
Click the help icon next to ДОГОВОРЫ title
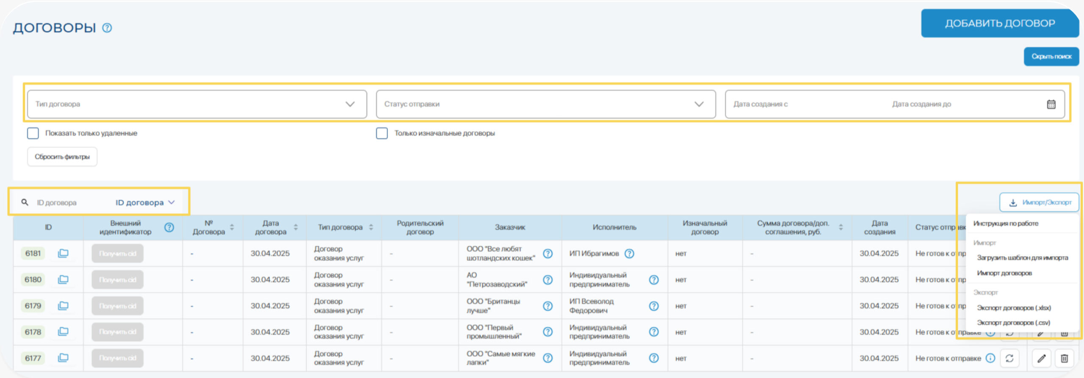(107, 28)
